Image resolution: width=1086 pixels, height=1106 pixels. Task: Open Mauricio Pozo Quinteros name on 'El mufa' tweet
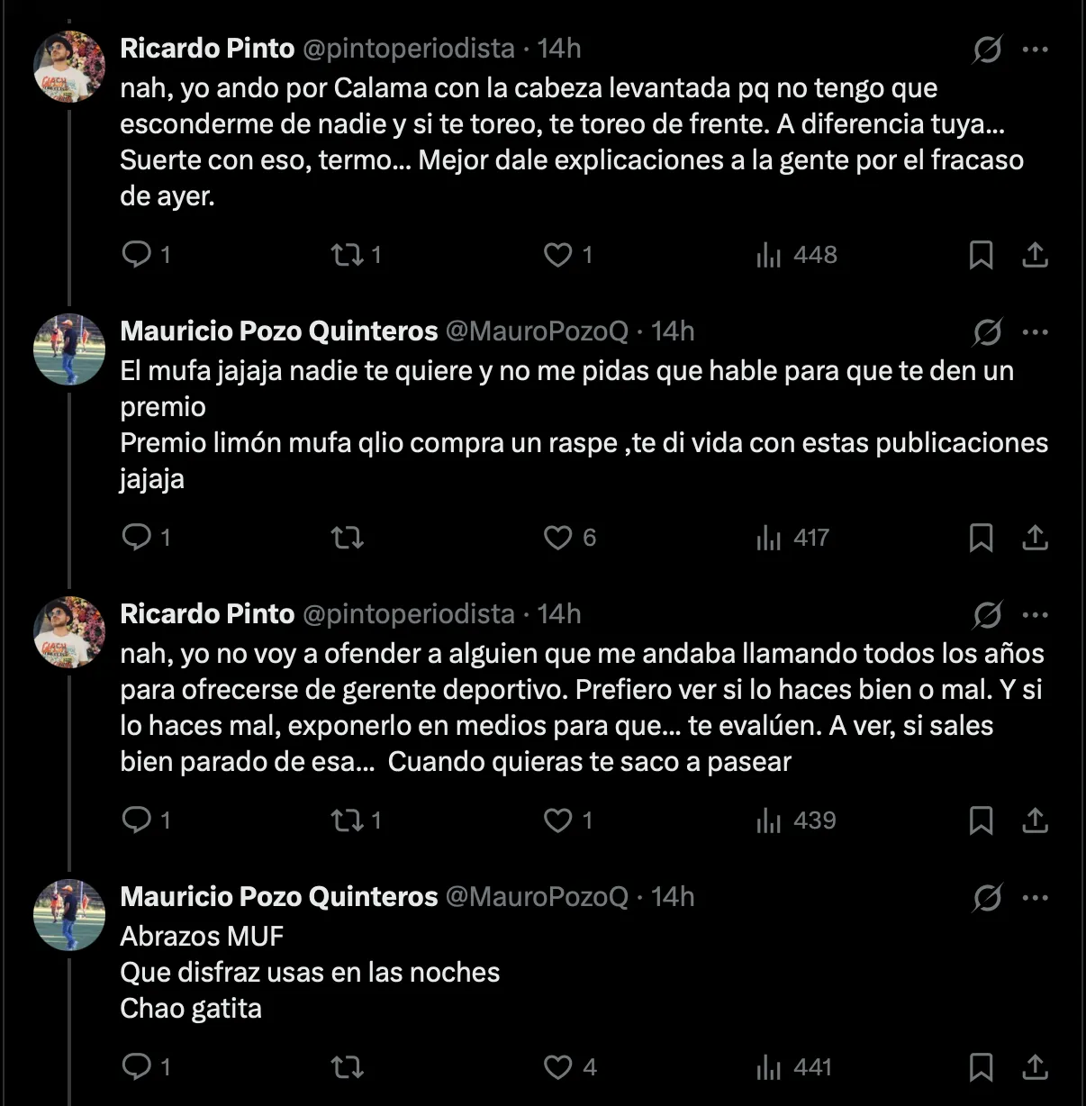tap(279, 331)
